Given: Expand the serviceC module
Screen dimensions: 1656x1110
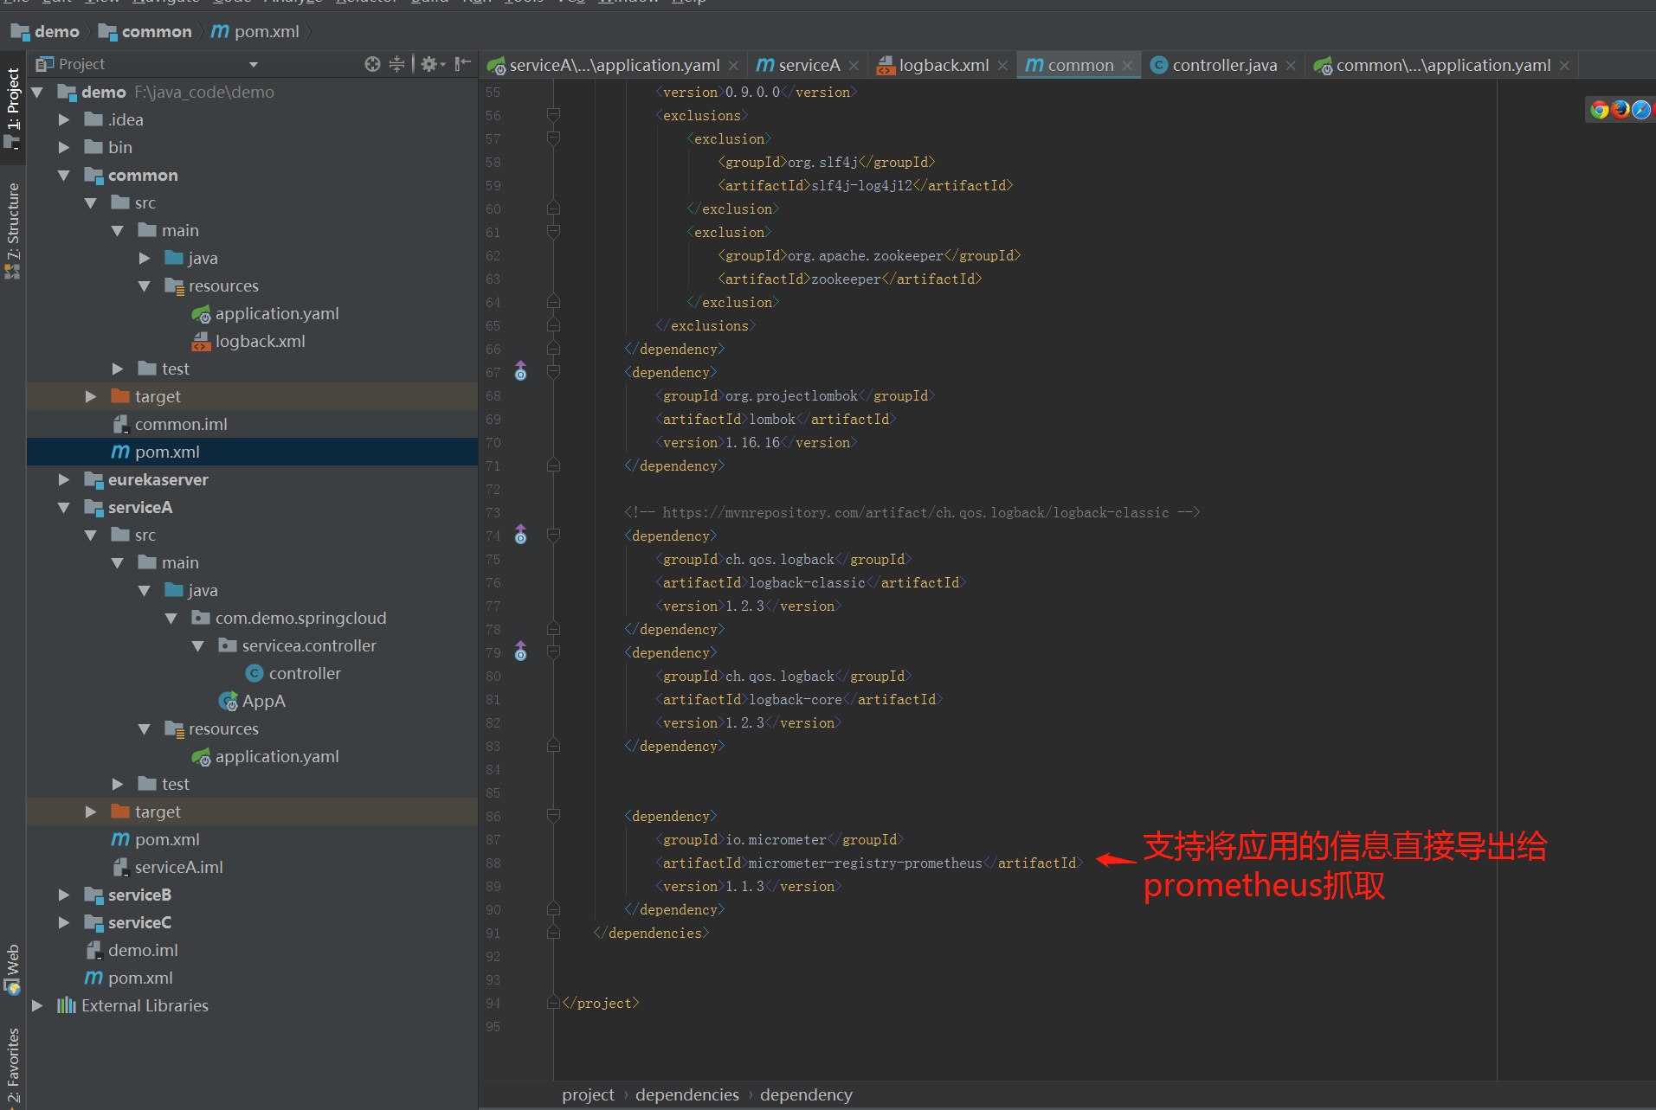Looking at the screenshot, I should (64, 922).
